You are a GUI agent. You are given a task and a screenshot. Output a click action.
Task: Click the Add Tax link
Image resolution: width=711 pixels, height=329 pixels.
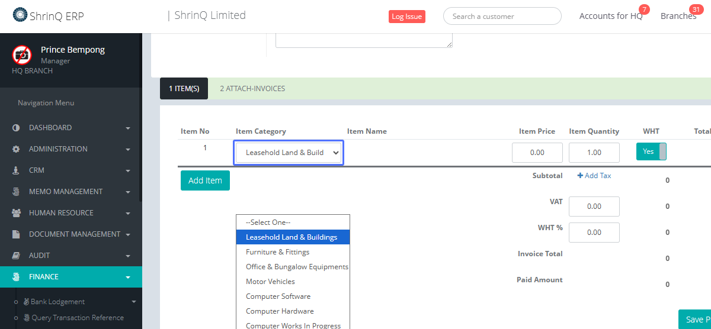(x=594, y=176)
